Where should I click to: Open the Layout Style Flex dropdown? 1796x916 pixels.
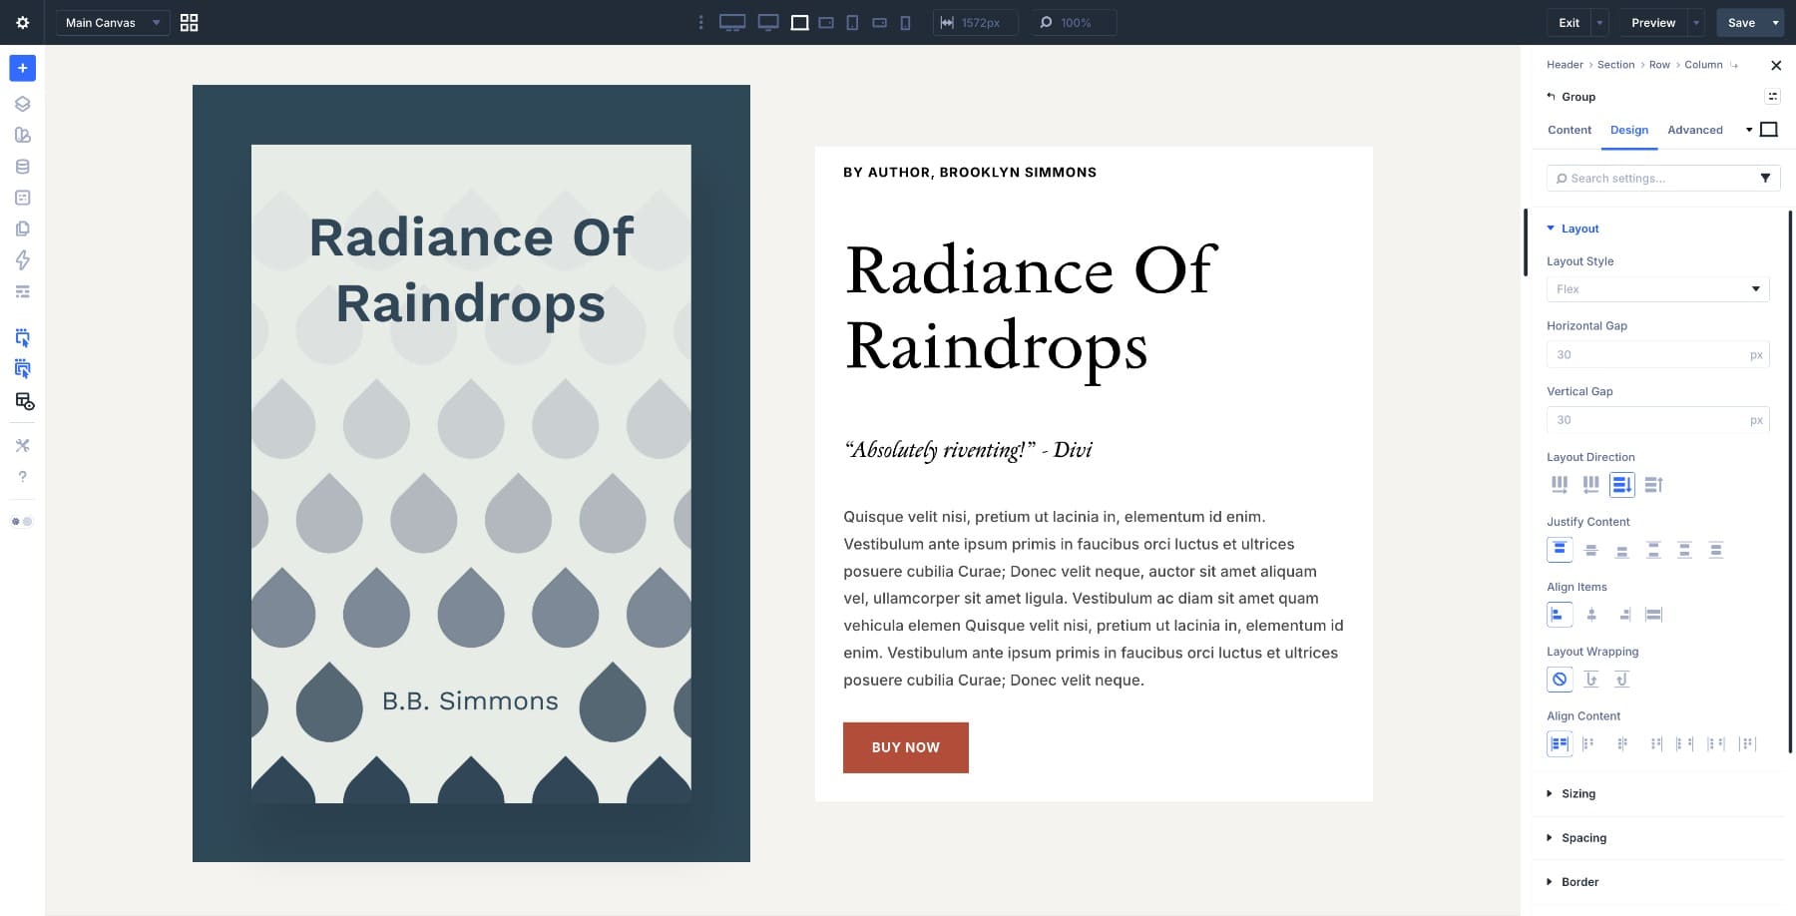pos(1657,289)
